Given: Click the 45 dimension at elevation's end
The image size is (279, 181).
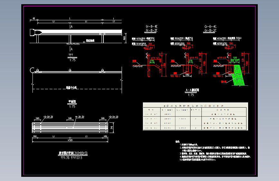Looking at the screenshot, I should 34,18.
